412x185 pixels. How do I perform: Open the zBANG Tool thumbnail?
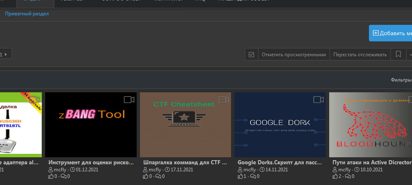(91, 125)
